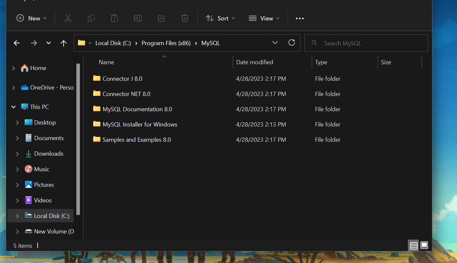
Task: Open the See more ellipsis menu
Action: 300,18
